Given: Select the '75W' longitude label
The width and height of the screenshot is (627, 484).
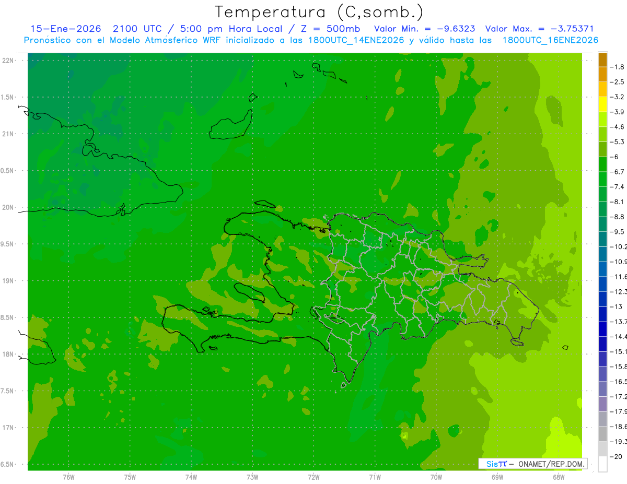Looking at the screenshot, I should [130, 477].
